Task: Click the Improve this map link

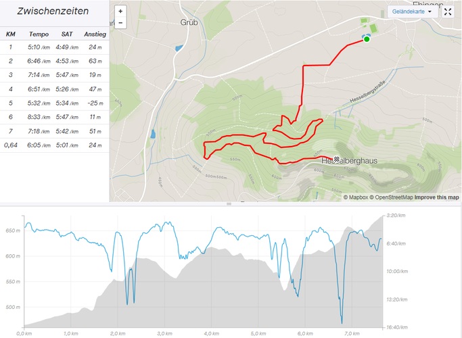Action: coord(436,197)
